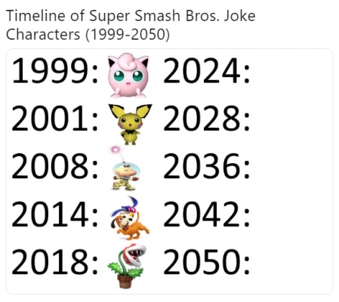
Task: Click the clay pot under Piranha Plant
Action: [x=125, y=282]
